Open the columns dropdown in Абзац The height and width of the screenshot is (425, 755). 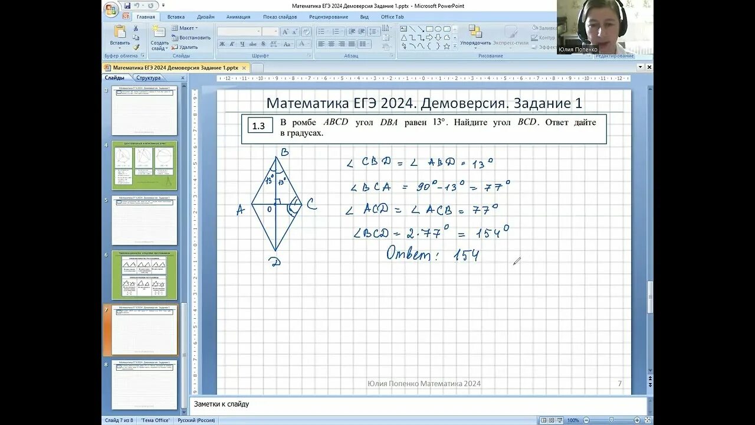pos(365,44)
